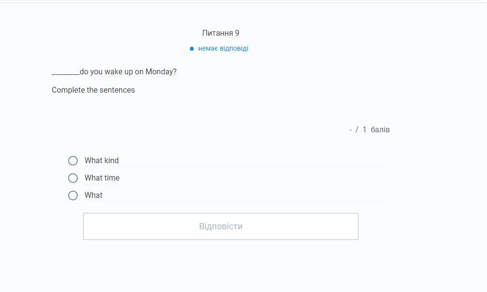Click the number 9 in the question heading
Image resolution: width=487 pixels, height=292 pixels.
click(x=237, y=33)
